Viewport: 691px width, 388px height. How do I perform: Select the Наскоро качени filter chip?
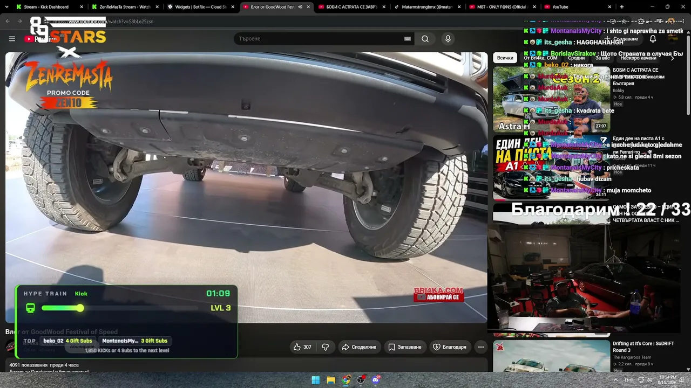[x=638, y=58]
